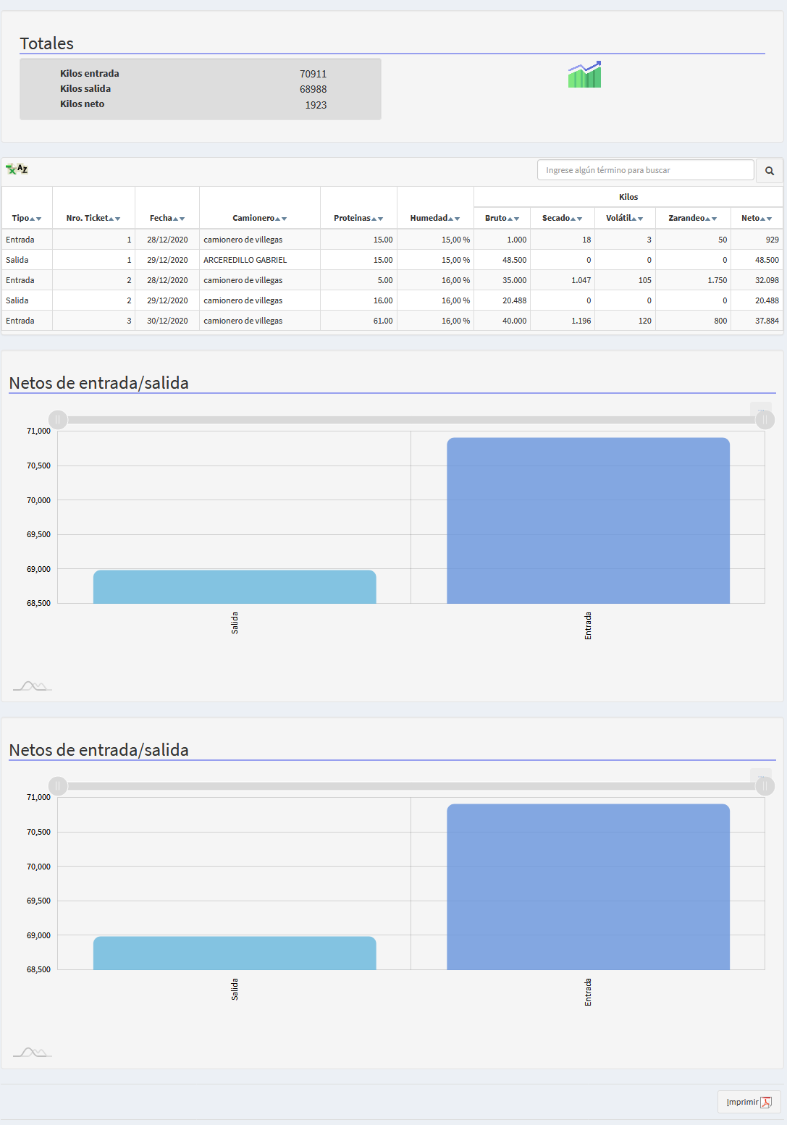Sort by the Zarandeo column header
The width and height of the screenshot is (787, 1125).
point(692,218)
